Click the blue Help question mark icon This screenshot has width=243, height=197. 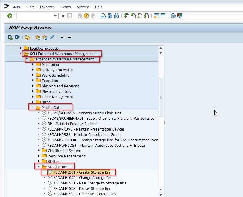click(173, 16)
